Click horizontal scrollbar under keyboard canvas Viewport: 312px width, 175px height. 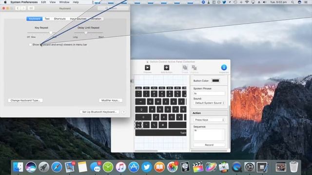pos(146,151)
